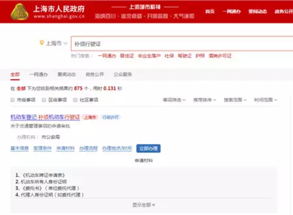
Task: Open the 办理地点/时间 link
Action: click(117, 148)
